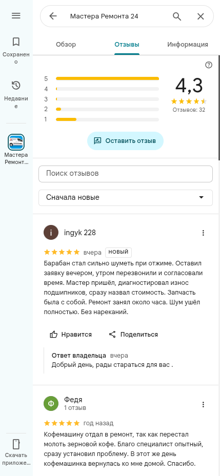Click the 1 отзыв text under Федя
220x476 pixels.
point(75,408)
